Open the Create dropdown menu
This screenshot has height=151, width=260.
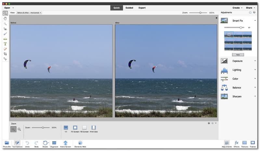(238, 8)
